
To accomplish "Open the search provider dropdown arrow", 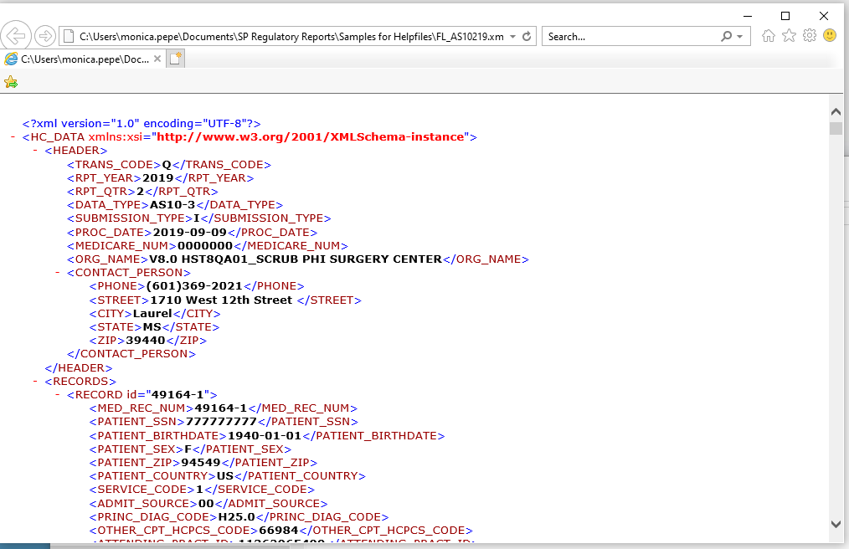I will pyautogui.click(x=740, y=37).
